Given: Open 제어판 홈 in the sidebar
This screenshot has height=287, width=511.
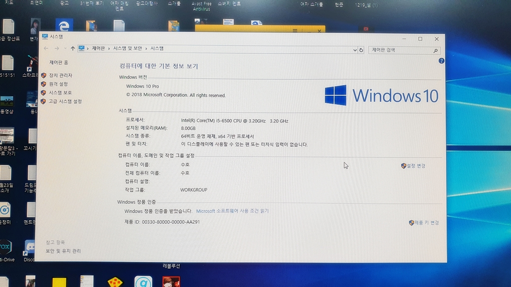Looking at the screenshot, I should click(59, 62).
